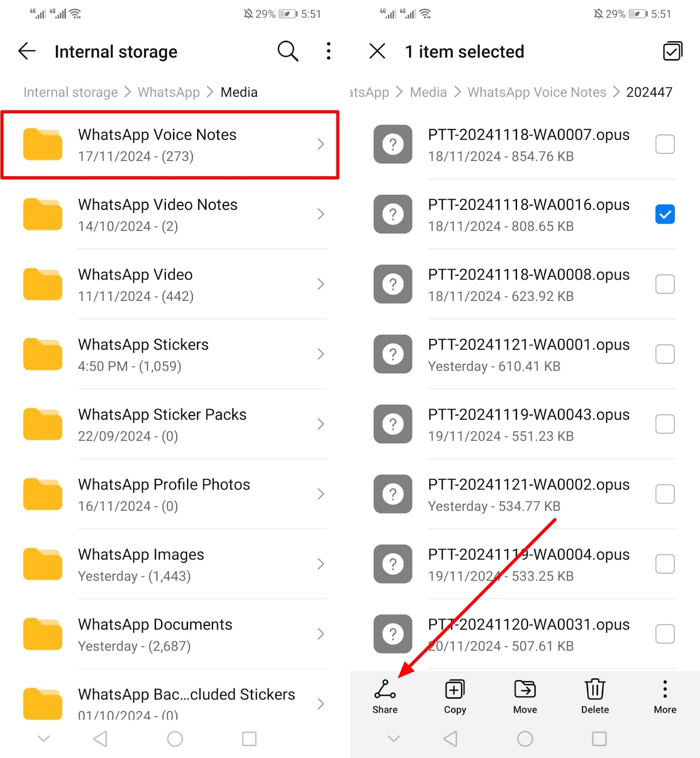Click file icon of PTT-20241120-WA0031.opus
Viewport: 700px width, 758px height.
(393, 634)
